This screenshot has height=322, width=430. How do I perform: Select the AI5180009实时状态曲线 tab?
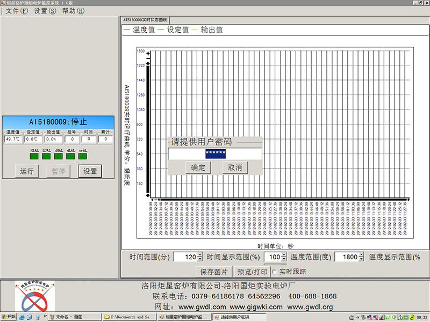coord(145,20)
